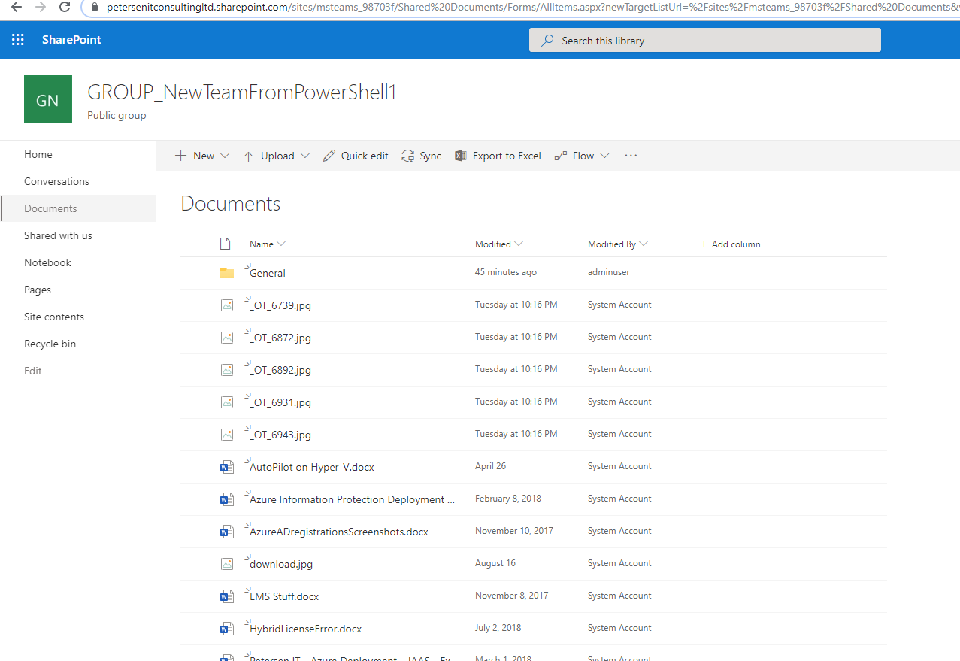
Task: Click the '45 minutes ago' modified value
Action: (506, 272)
